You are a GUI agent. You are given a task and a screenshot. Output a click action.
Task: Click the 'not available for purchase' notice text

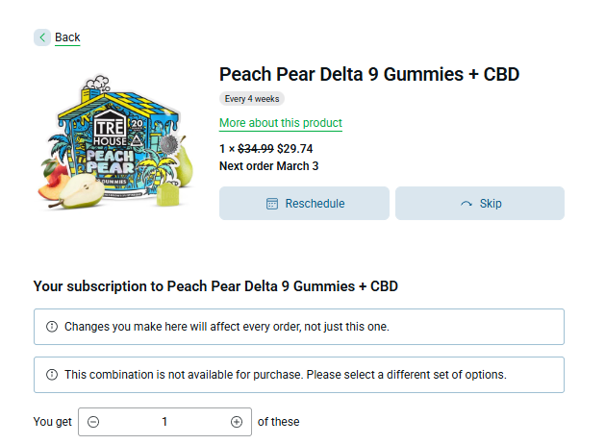285,375
